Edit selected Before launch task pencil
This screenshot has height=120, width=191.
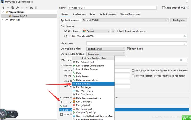[71, 102]
